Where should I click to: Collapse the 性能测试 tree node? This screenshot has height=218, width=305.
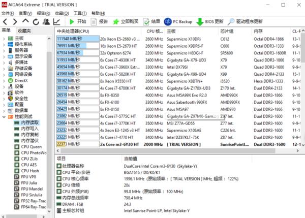click(4, 117)
